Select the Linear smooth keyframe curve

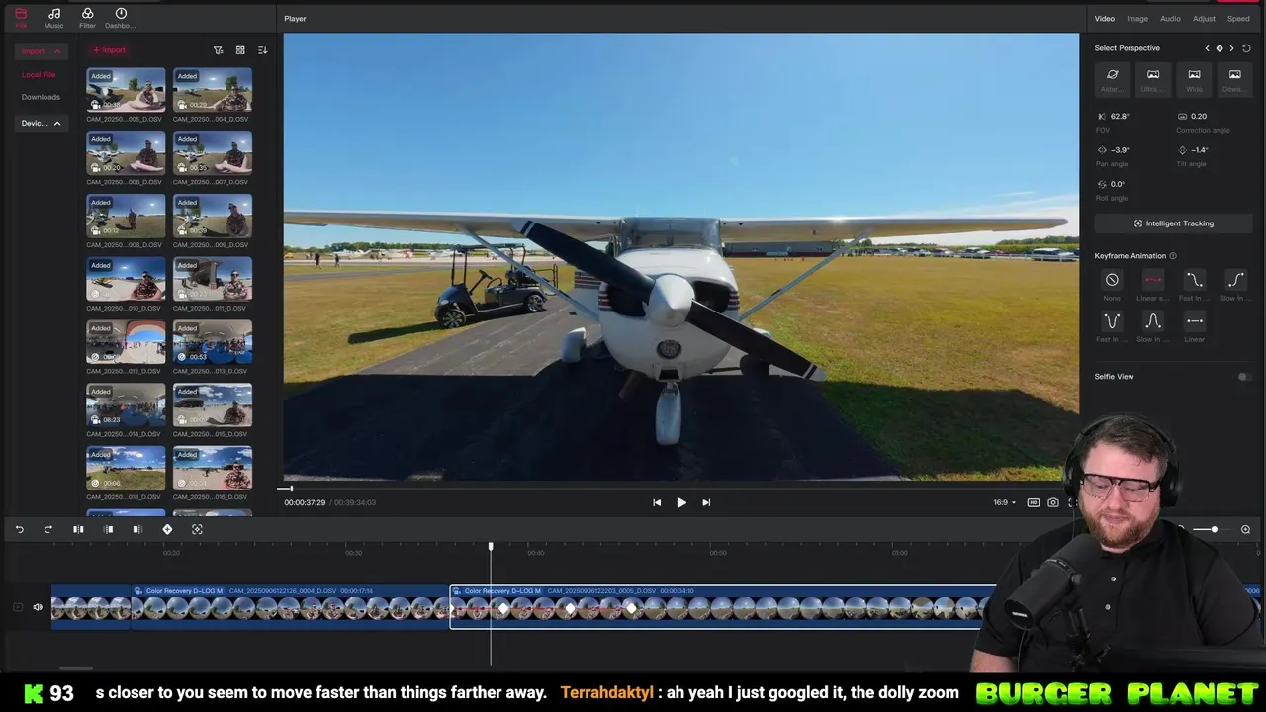[1153, 280]
